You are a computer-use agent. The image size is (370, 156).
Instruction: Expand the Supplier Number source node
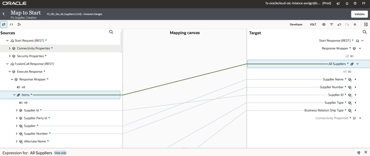(17, 134)
